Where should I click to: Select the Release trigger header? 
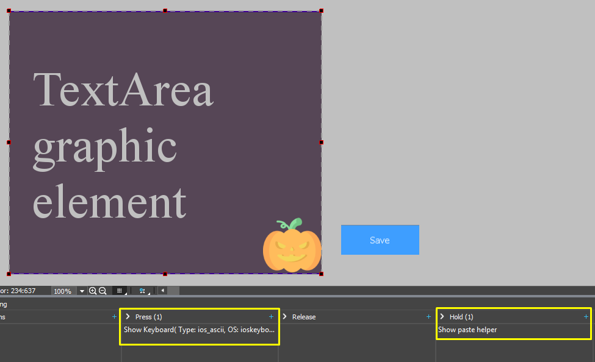click(x=303, y=316)
